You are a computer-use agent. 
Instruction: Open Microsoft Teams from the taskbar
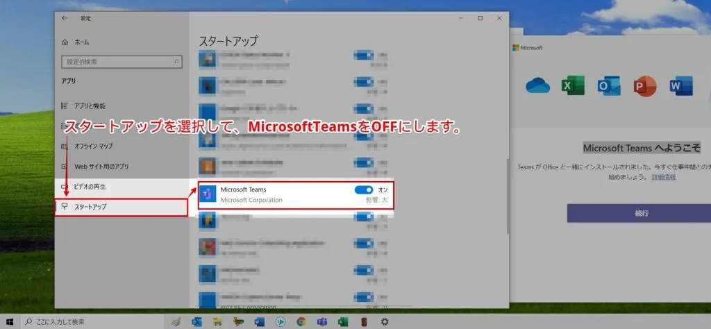pyautogui.click(x=322, y=322)
